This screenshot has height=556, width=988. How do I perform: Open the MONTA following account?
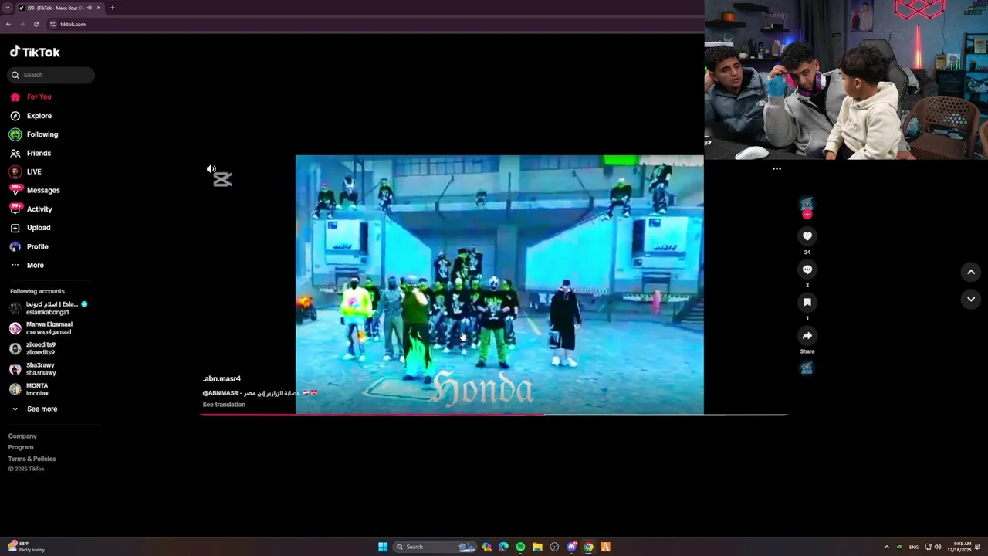(x=29, y=389)
